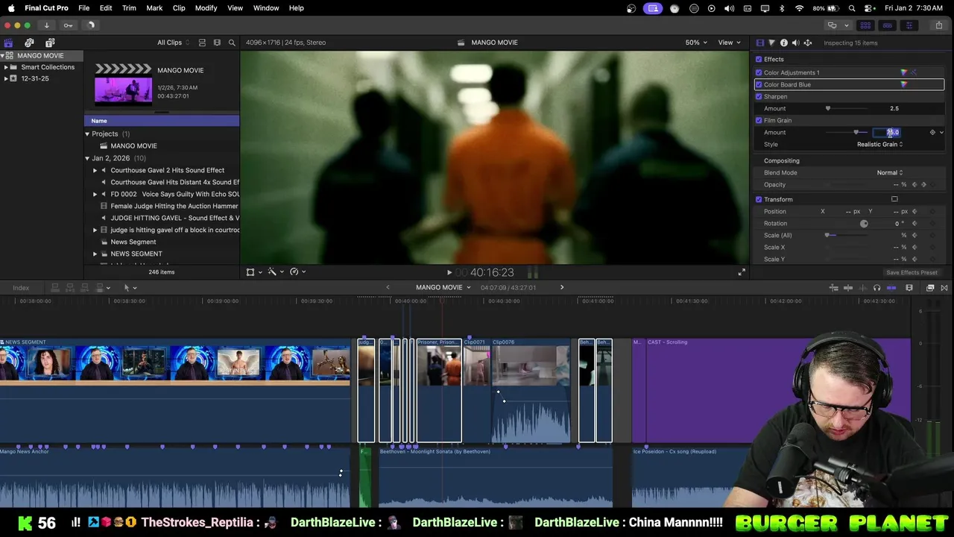
Task: Click the browser search magnifier icon
Action: point(232,43)
